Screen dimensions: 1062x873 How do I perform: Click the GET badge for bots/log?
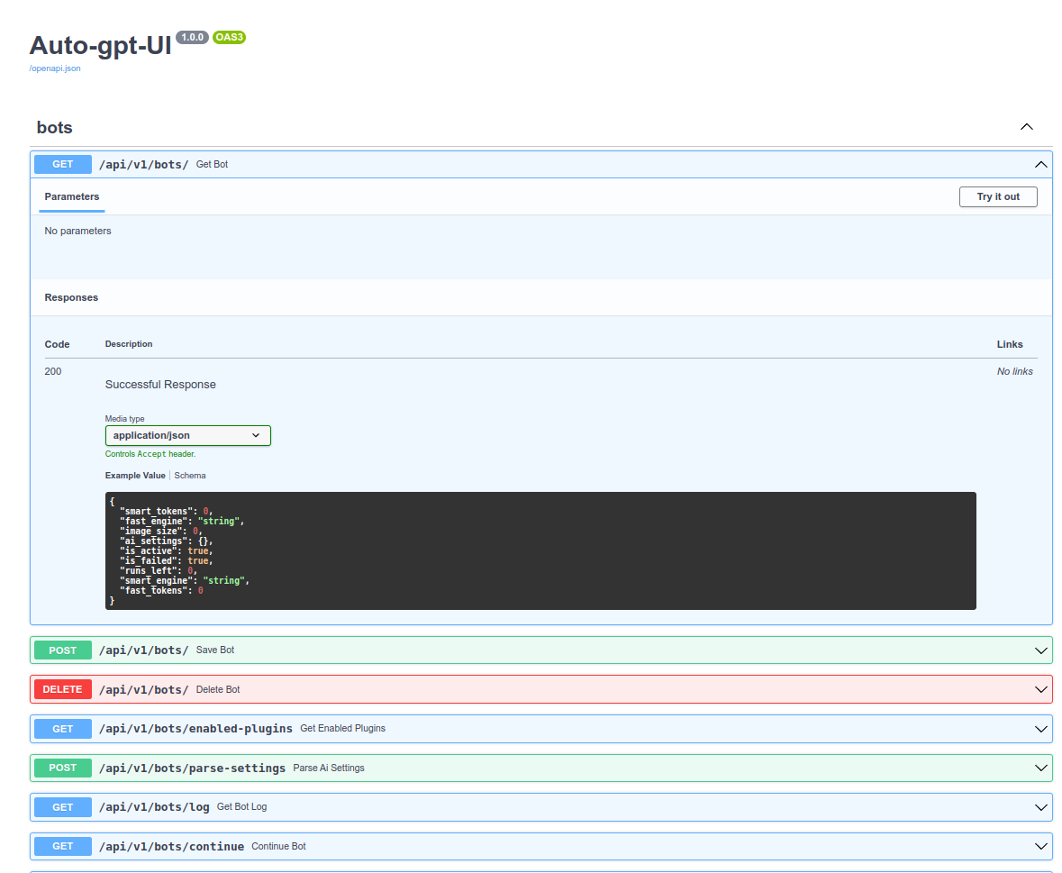click(x=63, y=807)
